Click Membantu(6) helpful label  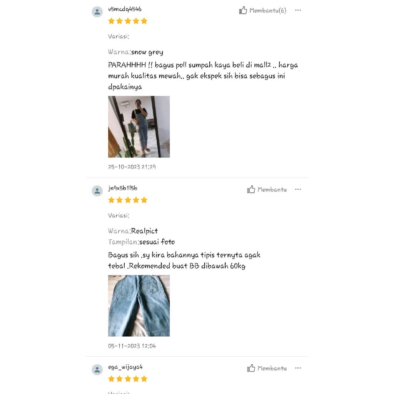point(268,10)
